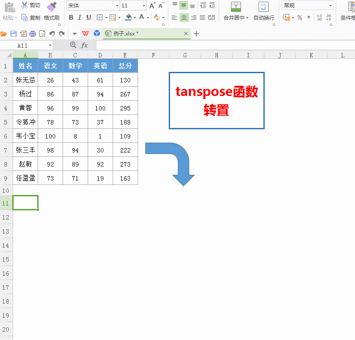Image resolution: width=355 pixels, height=340 pixels.
Task: Click the currency format coins icon
Action: tap(287, 18)
